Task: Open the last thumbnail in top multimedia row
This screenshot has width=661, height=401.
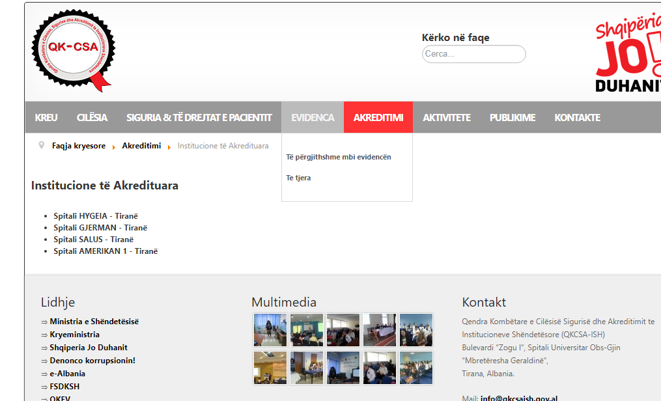Action: click(415, 329)
